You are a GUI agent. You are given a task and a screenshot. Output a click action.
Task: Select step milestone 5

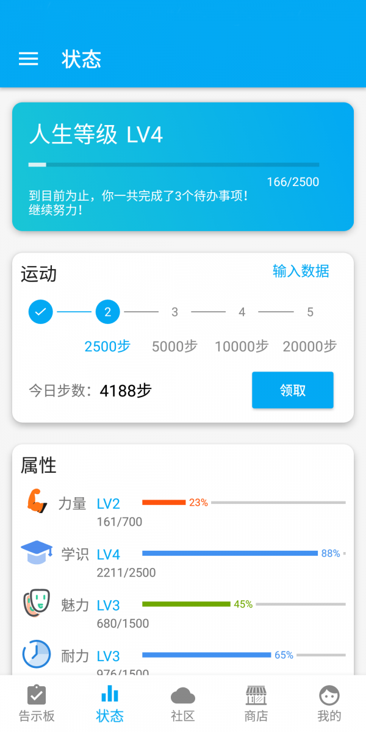[309, 312]
